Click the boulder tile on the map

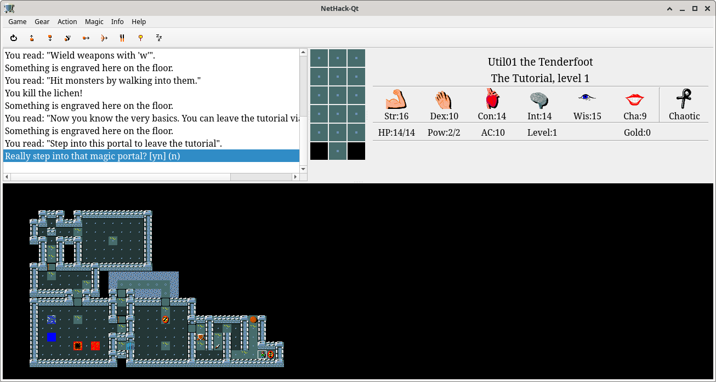[253, 320]
